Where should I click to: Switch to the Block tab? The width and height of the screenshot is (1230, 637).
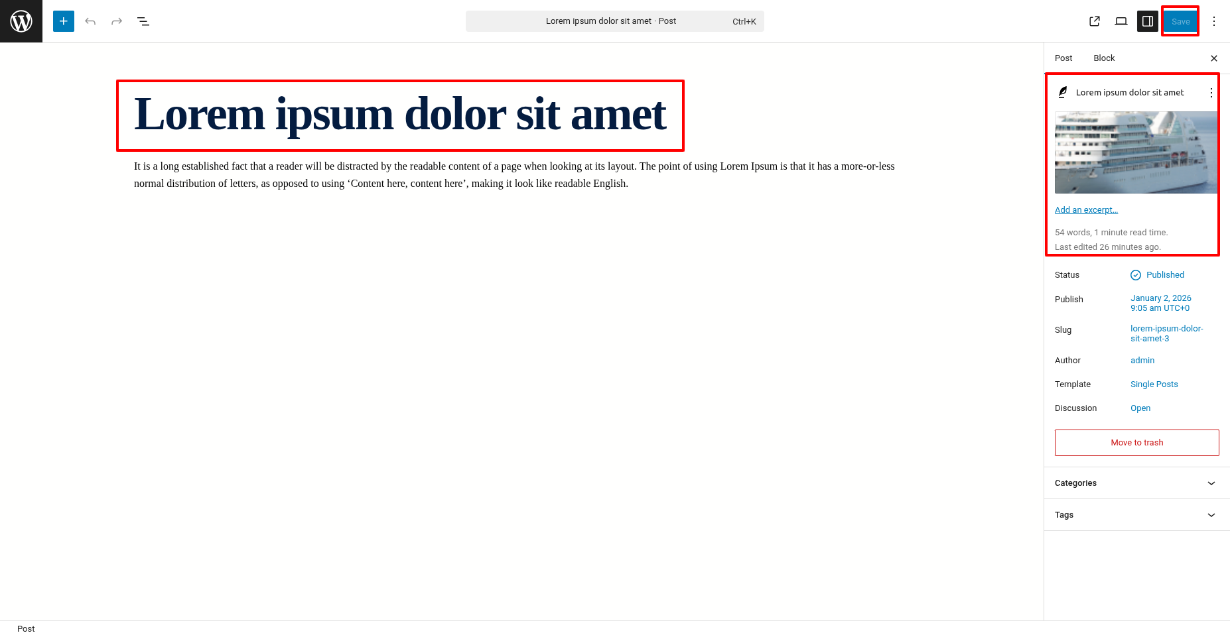click(1104, 58)
